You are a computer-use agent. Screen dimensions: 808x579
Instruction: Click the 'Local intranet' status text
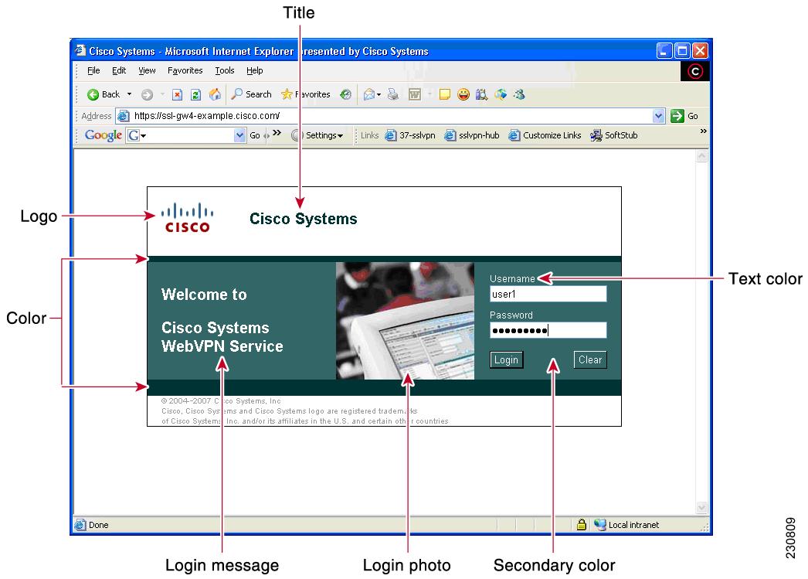click(634, 525)
